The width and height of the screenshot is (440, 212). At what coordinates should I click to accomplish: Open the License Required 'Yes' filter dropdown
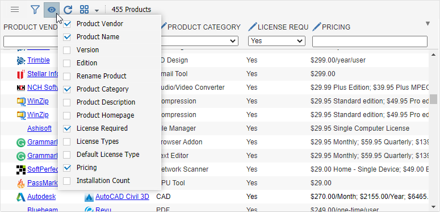(x=276, y=41)
